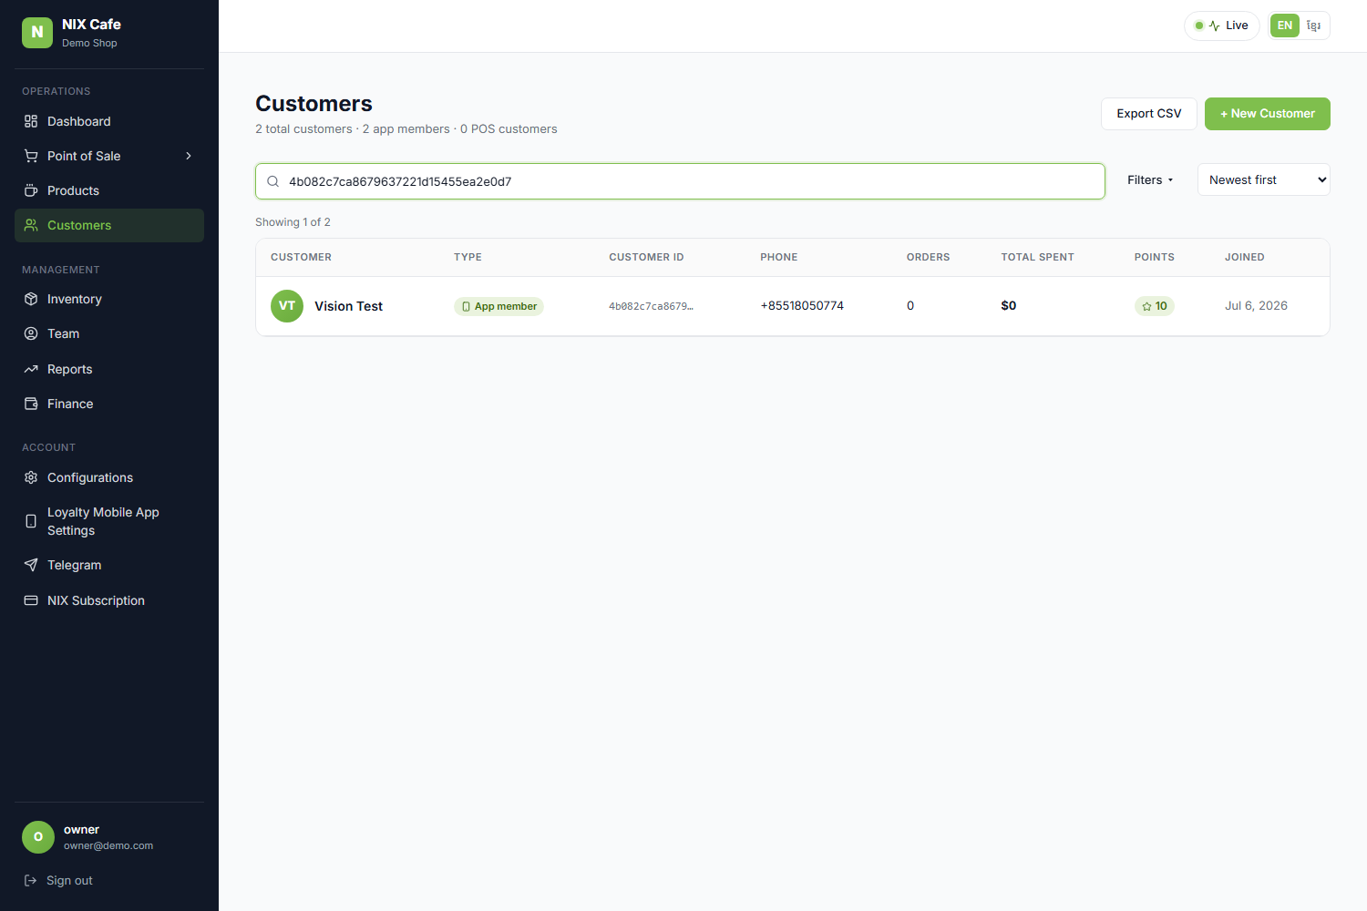Click the Configurations gear icon
The height and width of the screenshot is (911, 1367).
(31, 477)
